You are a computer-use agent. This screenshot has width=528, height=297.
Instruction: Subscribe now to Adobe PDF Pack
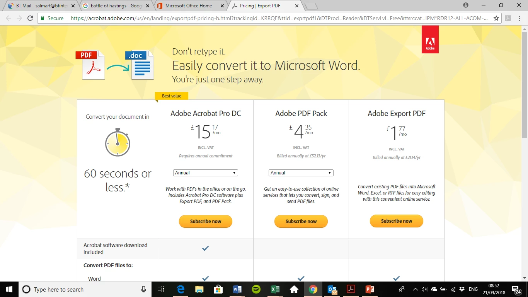301,222
